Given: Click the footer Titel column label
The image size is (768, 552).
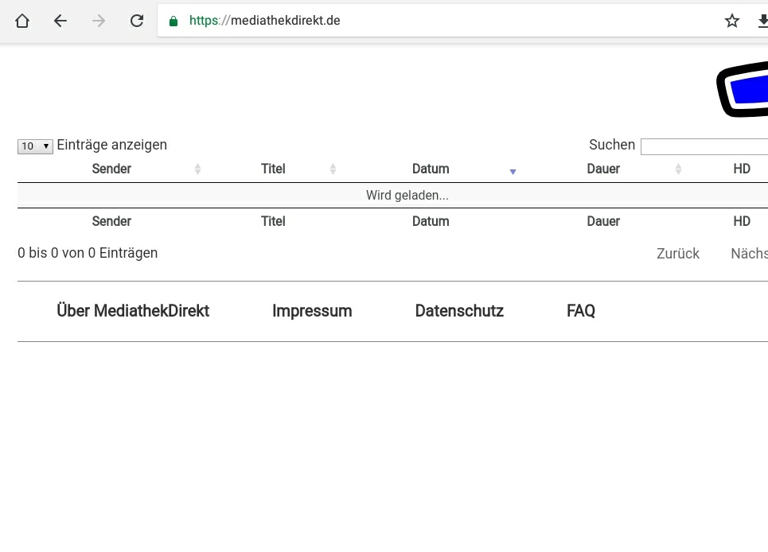Looking at the screenshot, I should coord(273,221).
